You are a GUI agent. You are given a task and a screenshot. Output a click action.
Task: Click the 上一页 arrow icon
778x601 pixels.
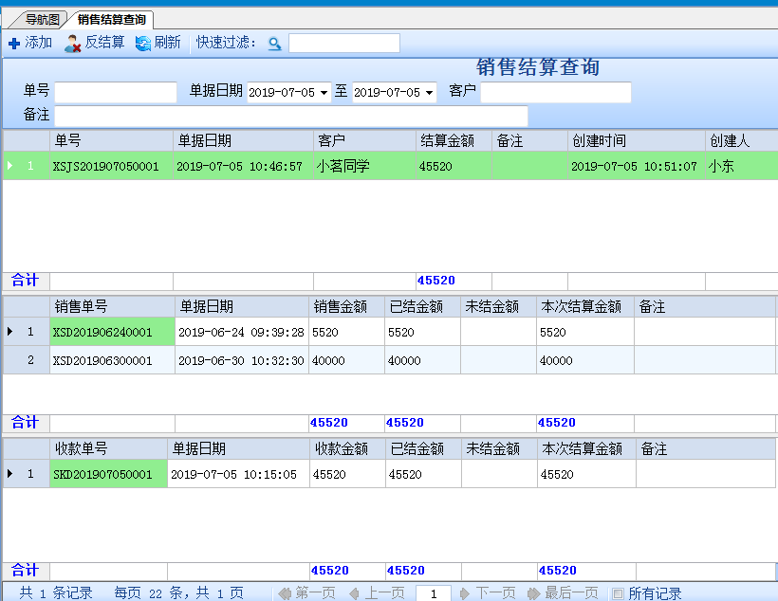pos(354,593)
